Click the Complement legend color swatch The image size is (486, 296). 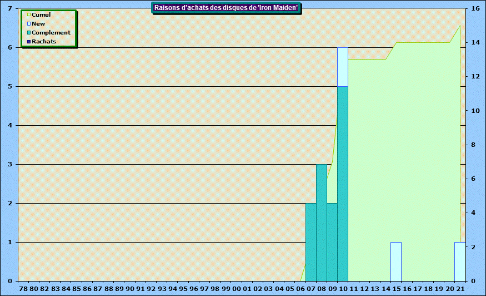click(x=29, y=33)
